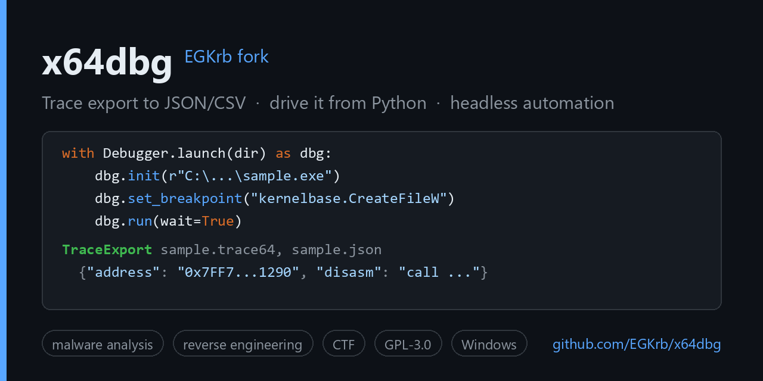This screenshot has width=763, height=381.
Task: Click the x64dbg title heading
Action: [107, 62]
